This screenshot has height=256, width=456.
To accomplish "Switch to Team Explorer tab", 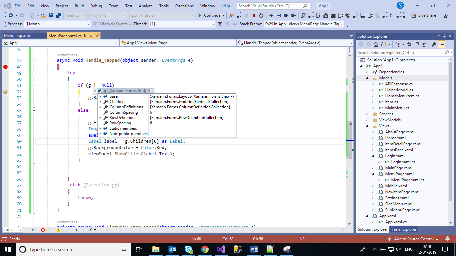I will (404, 229).
